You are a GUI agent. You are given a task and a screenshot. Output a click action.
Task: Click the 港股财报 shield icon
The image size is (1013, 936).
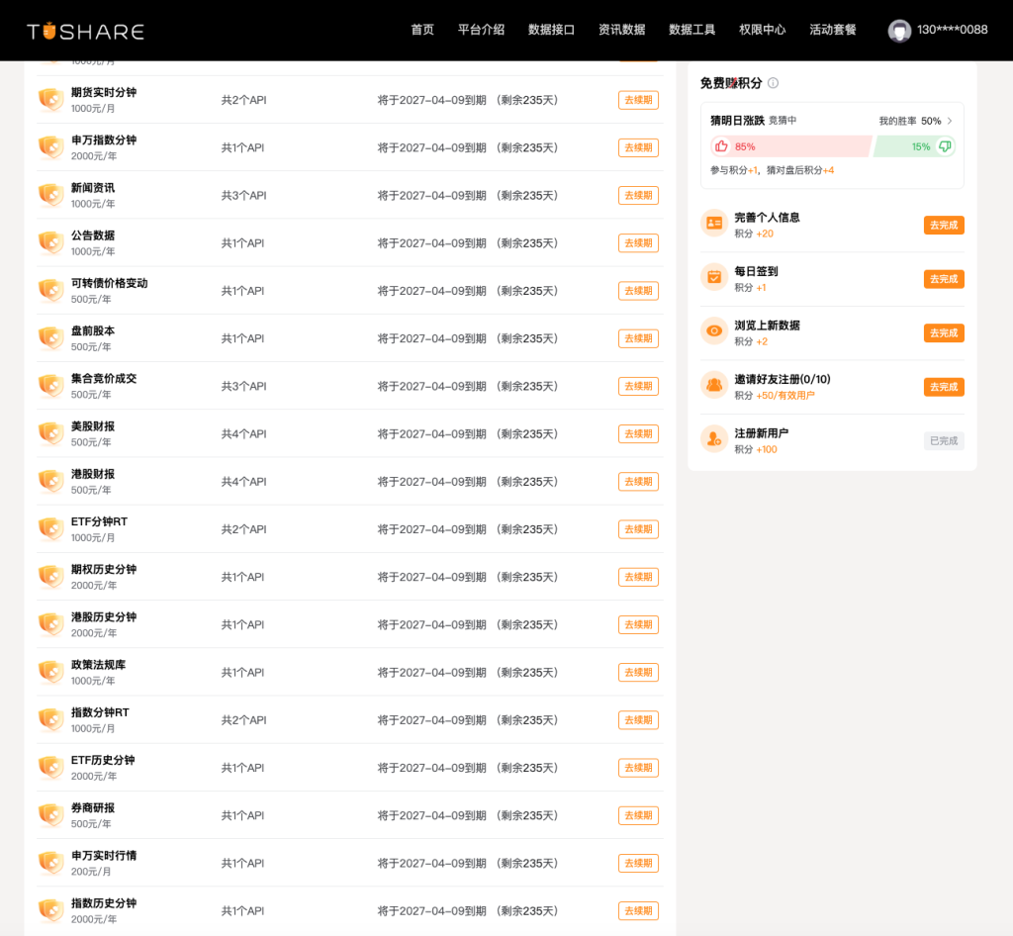50,482
